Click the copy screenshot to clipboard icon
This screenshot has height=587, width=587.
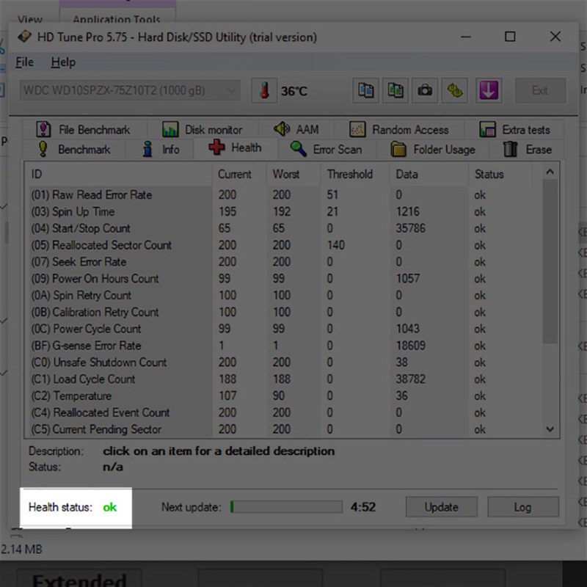coord(395,90)
